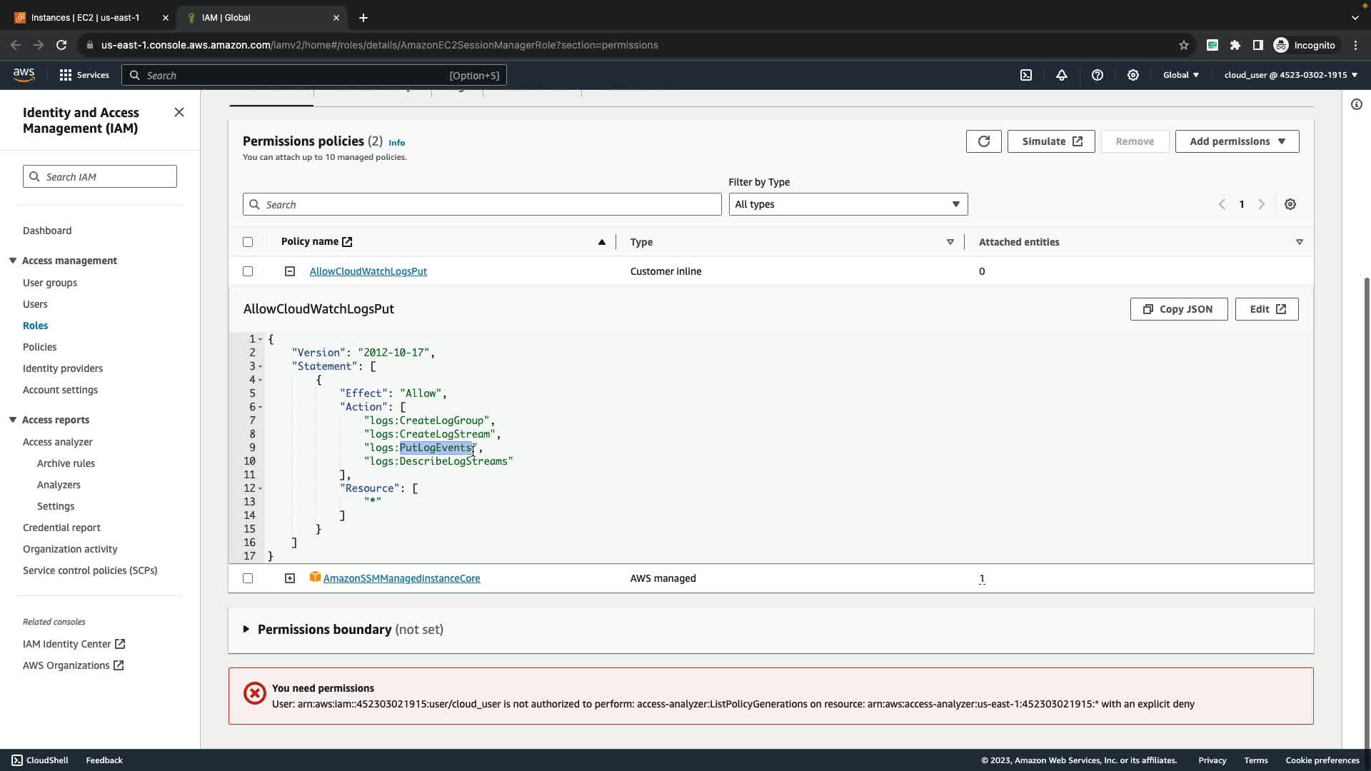Open the notifications bell icon
The height and width of the screenshot is (771, 1371).
click(x=1061, y=75)
